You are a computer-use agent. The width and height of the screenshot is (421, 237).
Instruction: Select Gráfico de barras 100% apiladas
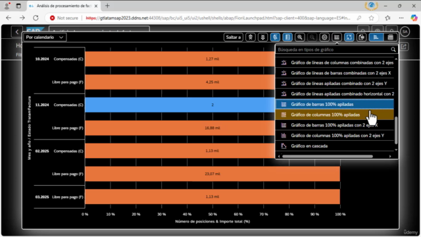click(335, 104)
